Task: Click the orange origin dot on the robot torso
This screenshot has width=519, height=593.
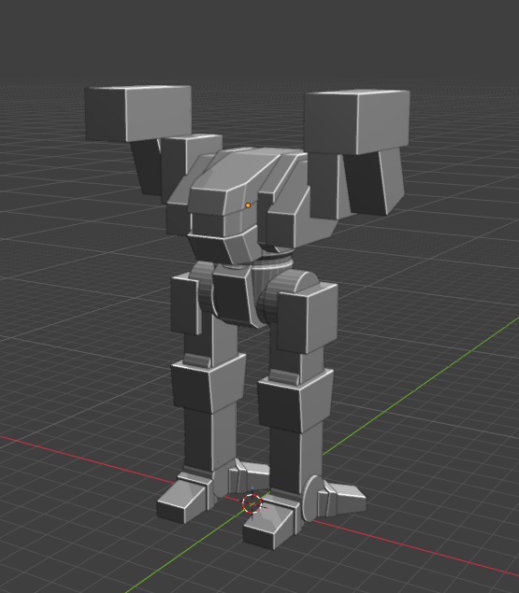Action: point(248,205)
